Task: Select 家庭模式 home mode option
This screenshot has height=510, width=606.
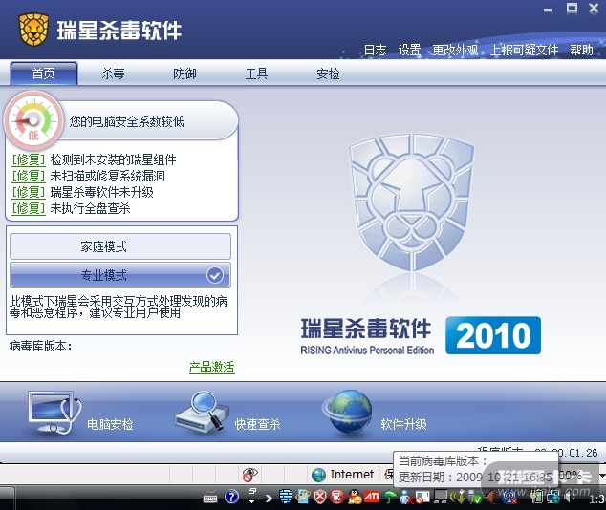Action: [x=120, y=246]
